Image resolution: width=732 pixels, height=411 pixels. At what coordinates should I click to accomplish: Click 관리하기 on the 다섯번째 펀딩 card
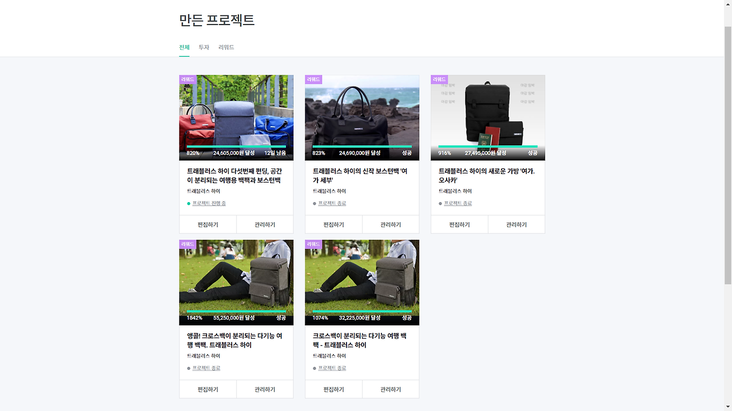coord(265,224)
